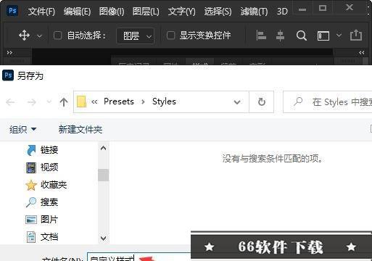Click the workspace layout icon

click(323, 36)
